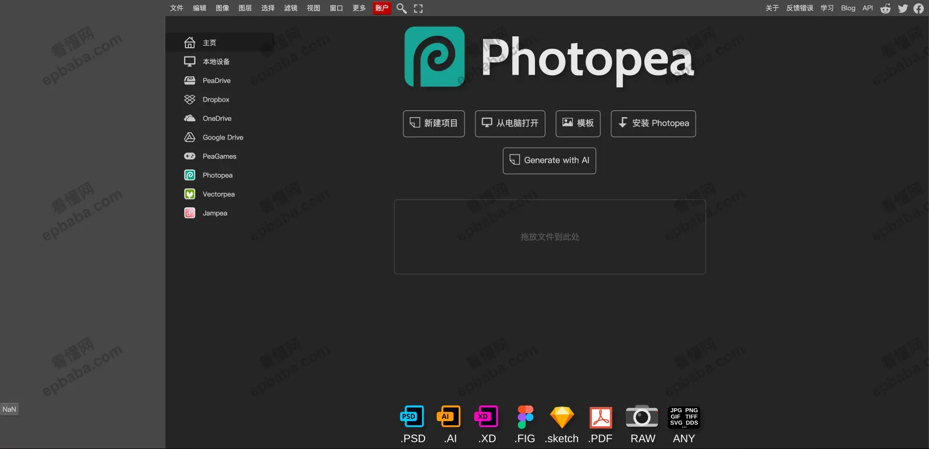Open the 编辑 menu

point(200,8)
